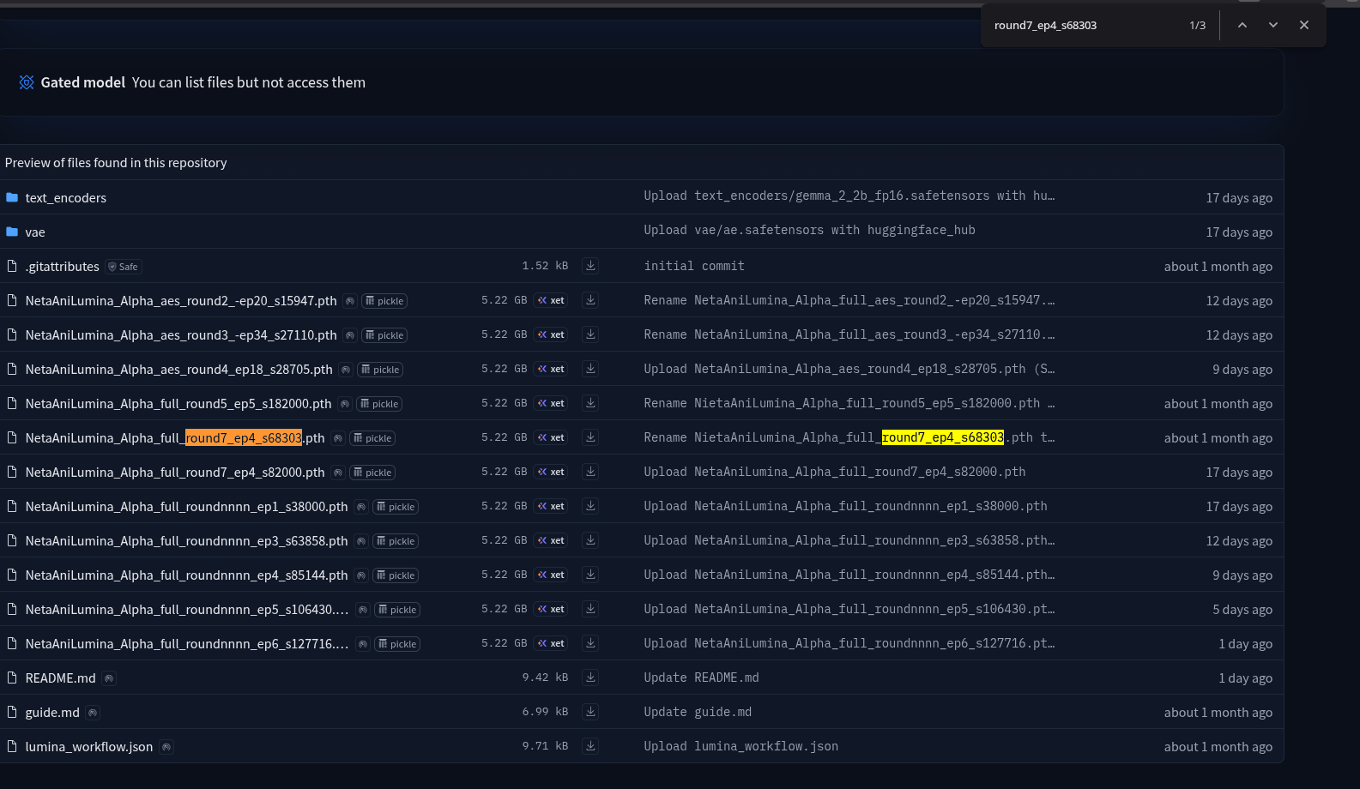Download NetaAniLumina_Alpha_full_round7_ep4_s82000.pth
The image size is (1360, 789).
590,472
